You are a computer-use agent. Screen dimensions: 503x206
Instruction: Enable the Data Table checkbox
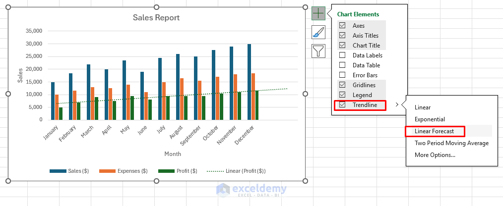(x=342, y=65)
